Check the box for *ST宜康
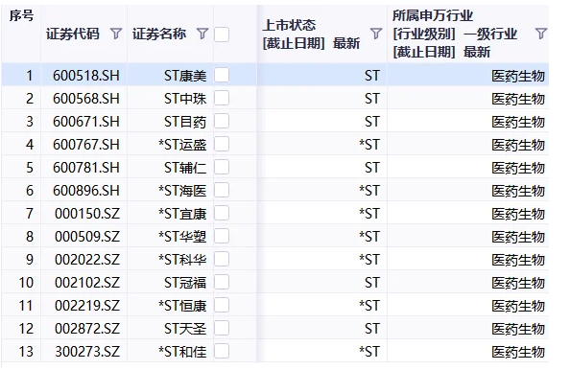Screen dimensions: 570x370 pos(222,213)
